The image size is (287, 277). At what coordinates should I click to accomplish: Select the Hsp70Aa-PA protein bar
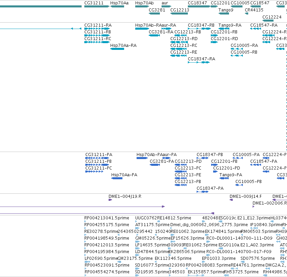tap(117, 178)
